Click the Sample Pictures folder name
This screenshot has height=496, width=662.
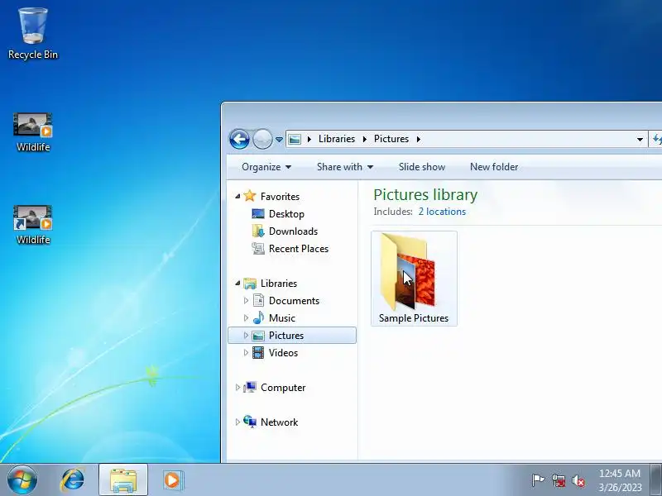click(414, 318)
